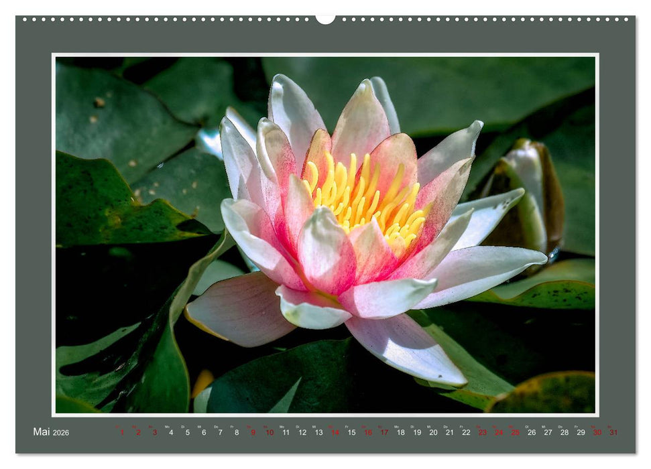Select red day 10 in the date strip
651x469 pixels.
point(269,433)
